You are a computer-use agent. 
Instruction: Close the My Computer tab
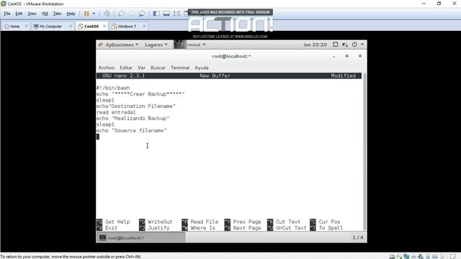pos(71,26)
